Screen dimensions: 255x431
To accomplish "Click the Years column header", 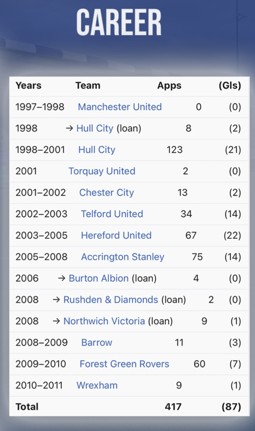I will click(28, 85).
